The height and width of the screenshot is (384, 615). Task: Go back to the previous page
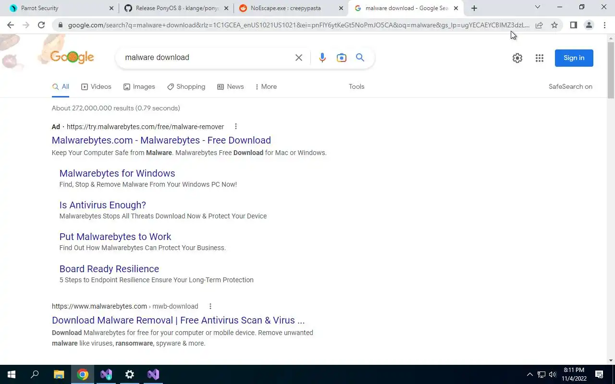click(x=11, y=25)
